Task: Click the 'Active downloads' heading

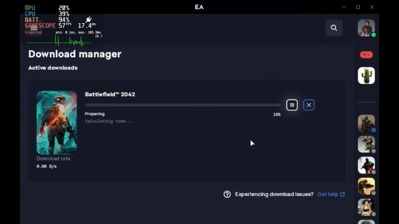Action: pyautogui.click(x=53, y=68)
